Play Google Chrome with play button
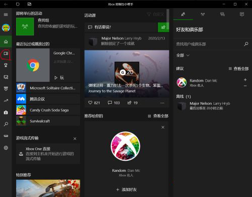The image size is (252, 197). tap(59, 78)
